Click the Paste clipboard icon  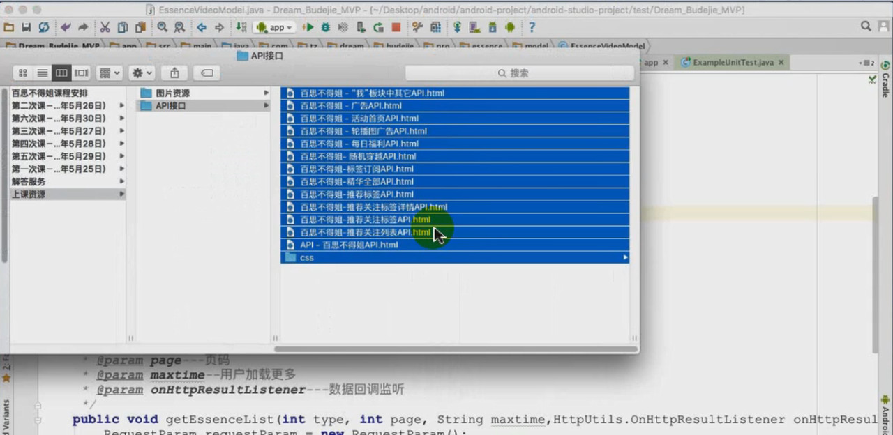click(x=140, y=27)
